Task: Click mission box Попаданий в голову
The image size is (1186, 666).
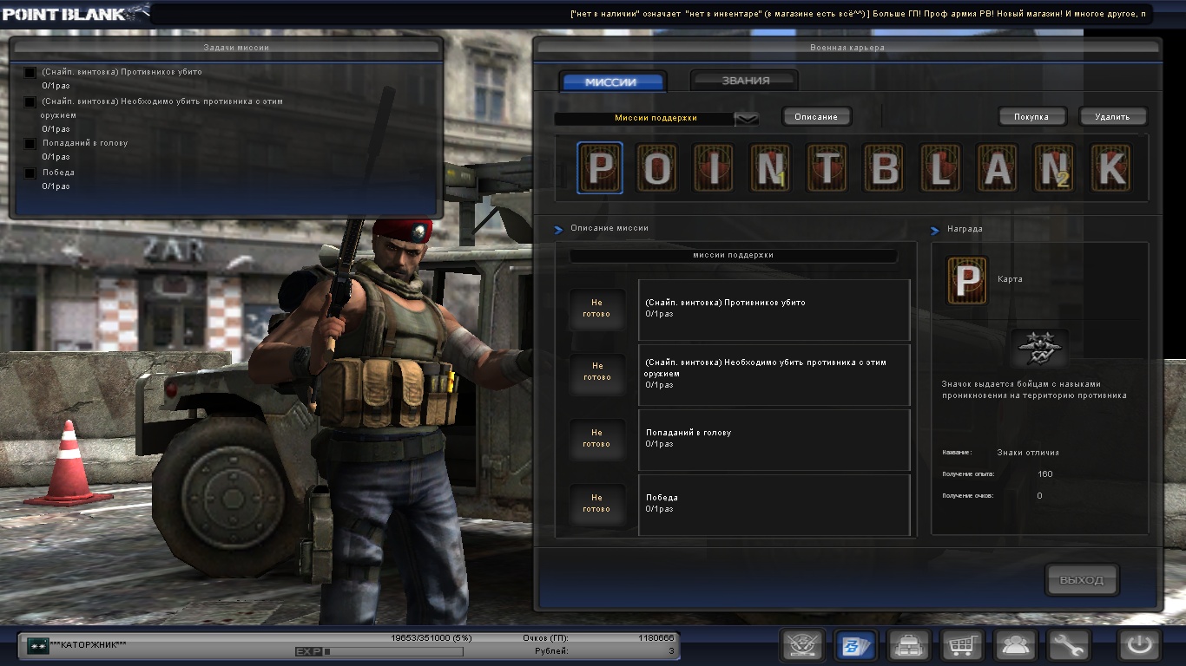Action: (x=774, y=439)
